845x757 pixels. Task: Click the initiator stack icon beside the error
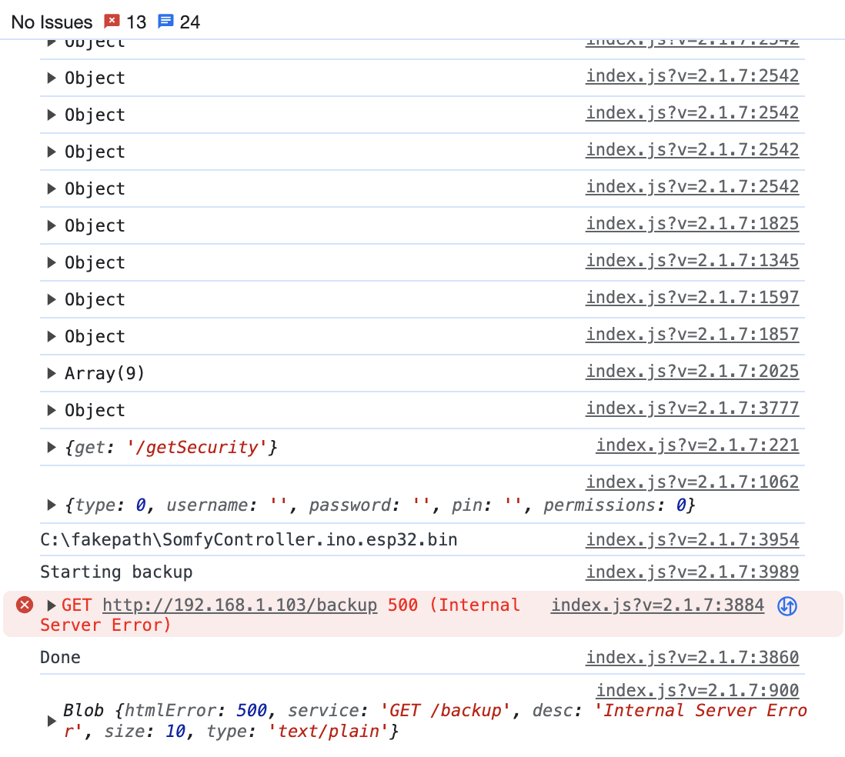(786, 606)
